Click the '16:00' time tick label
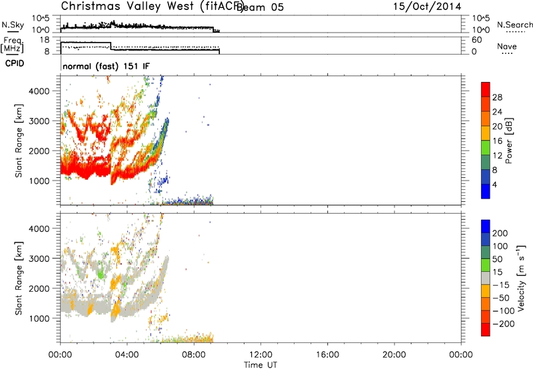The width and height of the screenshot is (533, 369). pyautogui.click(x=327, y=355)
